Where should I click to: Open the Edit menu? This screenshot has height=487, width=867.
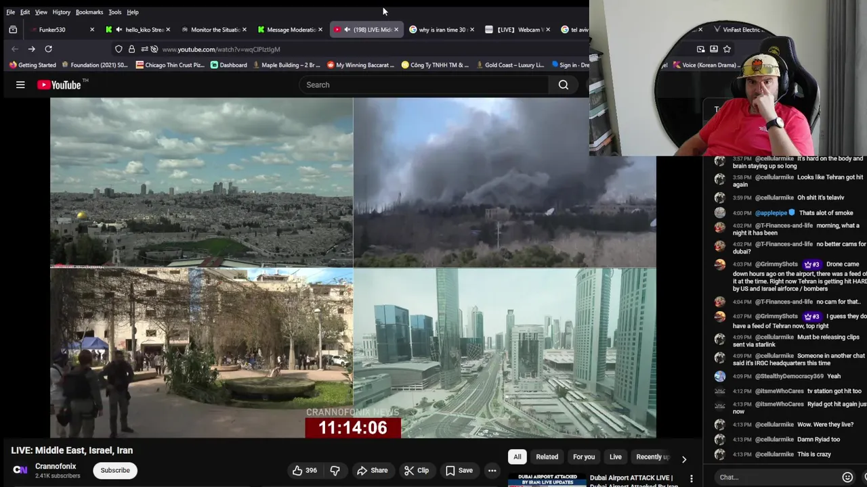[x=25, y=12]
